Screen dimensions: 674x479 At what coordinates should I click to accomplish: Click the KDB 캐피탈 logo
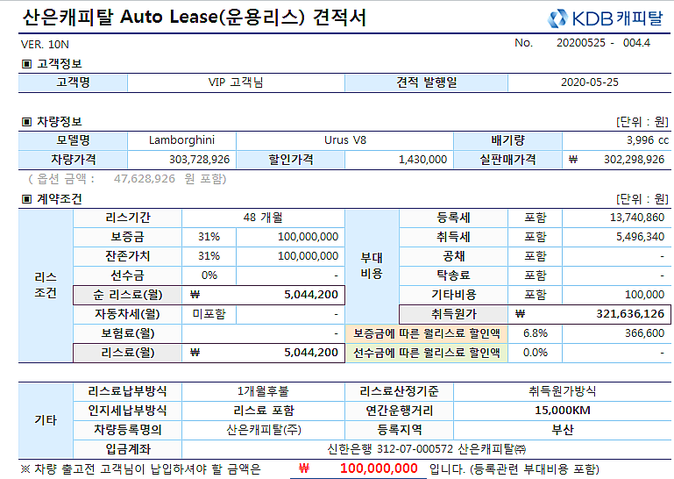[605, 18]
